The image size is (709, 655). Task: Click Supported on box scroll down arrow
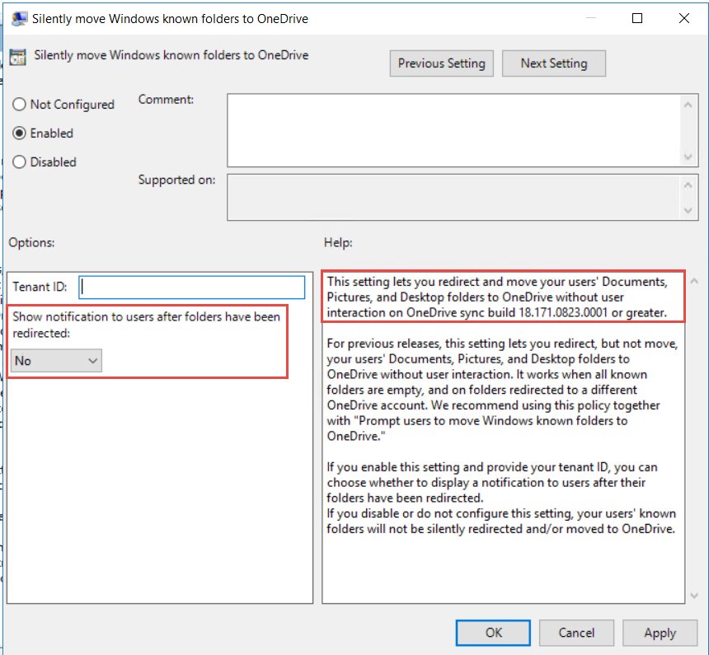pyautogui.click(x=688, y=210)
